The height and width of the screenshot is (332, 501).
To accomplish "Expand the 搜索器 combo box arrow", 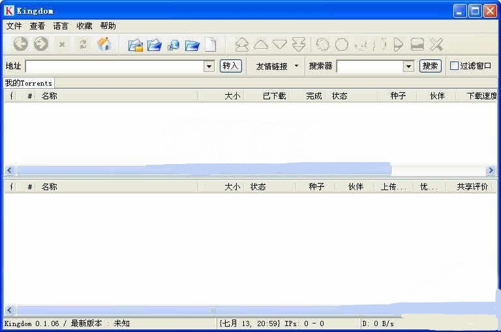I will 408,66.
